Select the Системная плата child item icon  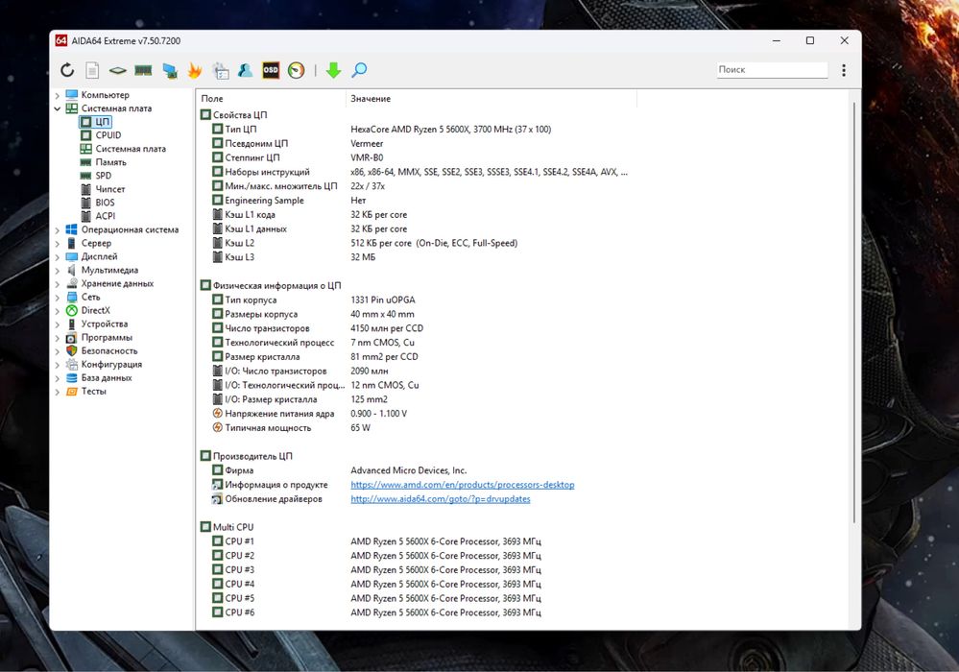pos(86,149)
